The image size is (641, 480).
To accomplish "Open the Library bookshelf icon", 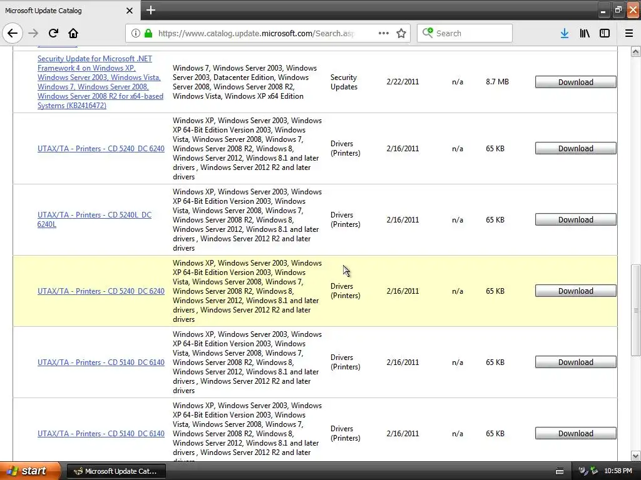I will pos(585,33).
